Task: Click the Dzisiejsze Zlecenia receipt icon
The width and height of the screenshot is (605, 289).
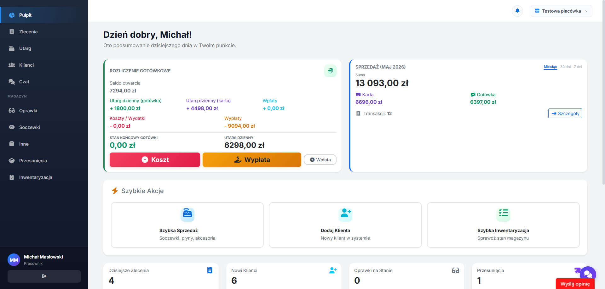Action: pyautogui.click(x=210, y=270)
